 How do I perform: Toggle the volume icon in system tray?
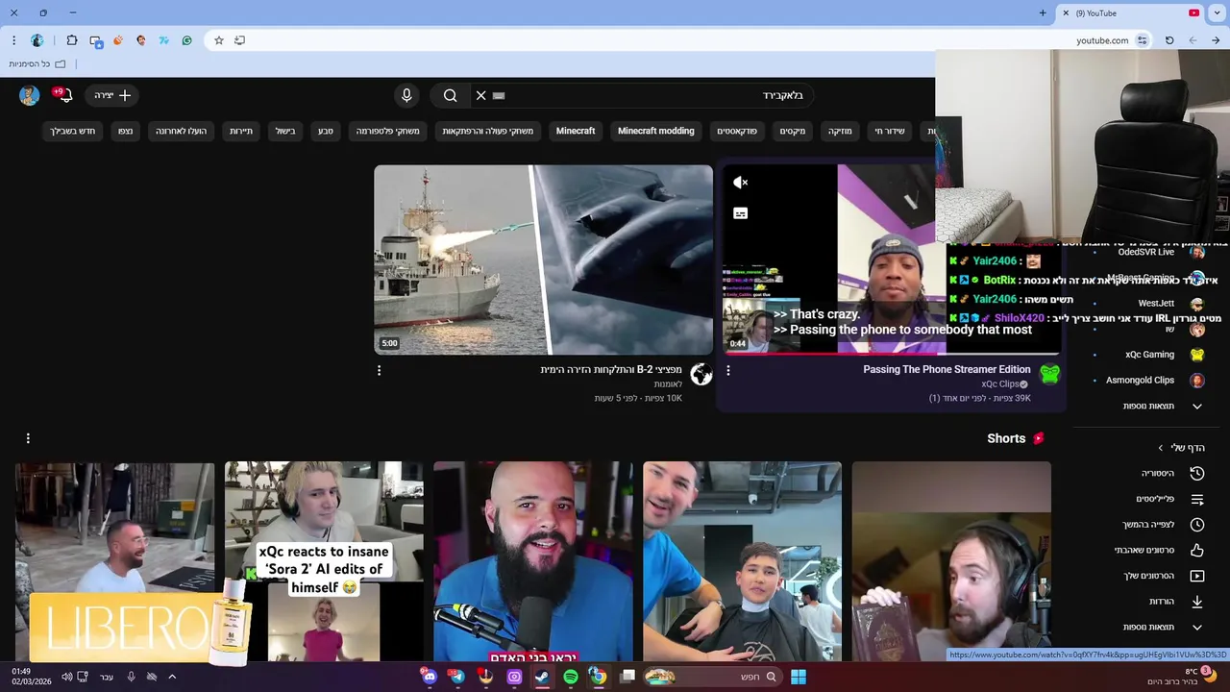66,677
